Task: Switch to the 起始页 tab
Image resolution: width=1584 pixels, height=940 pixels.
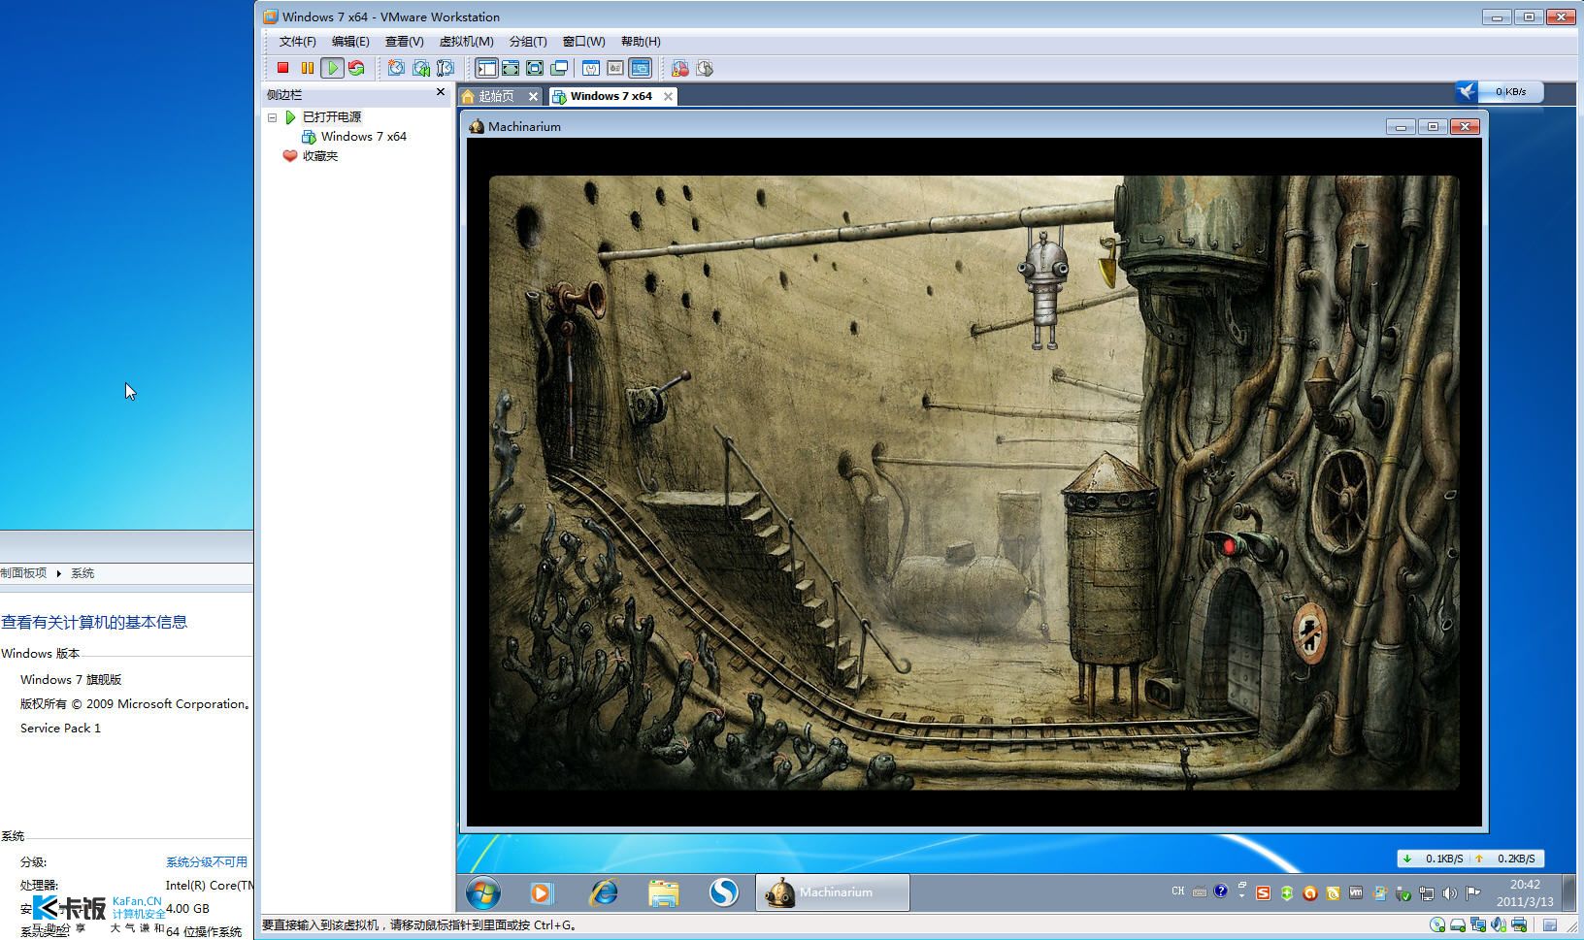Action: coord(495,96)
